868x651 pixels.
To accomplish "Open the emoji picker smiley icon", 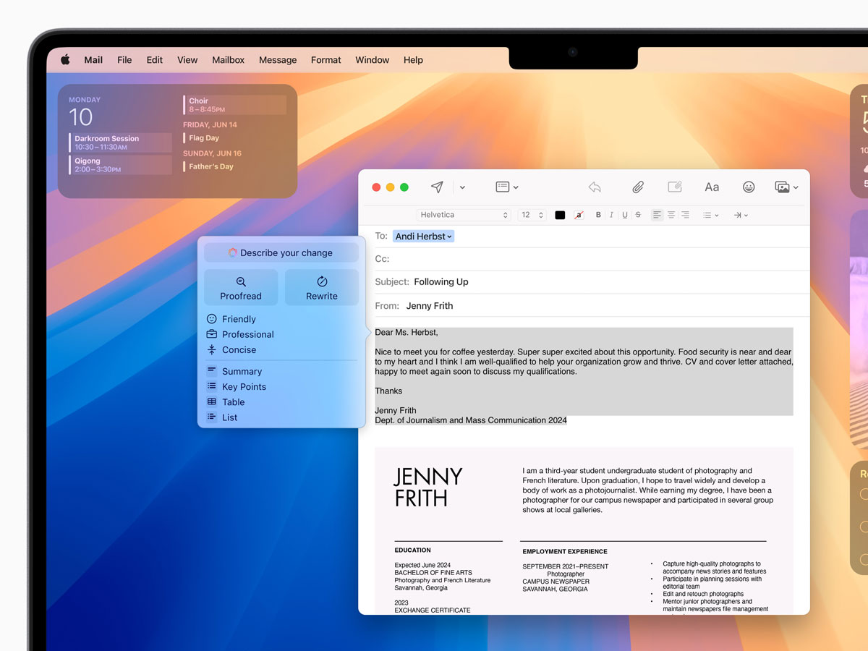I will tap(749, 187).
